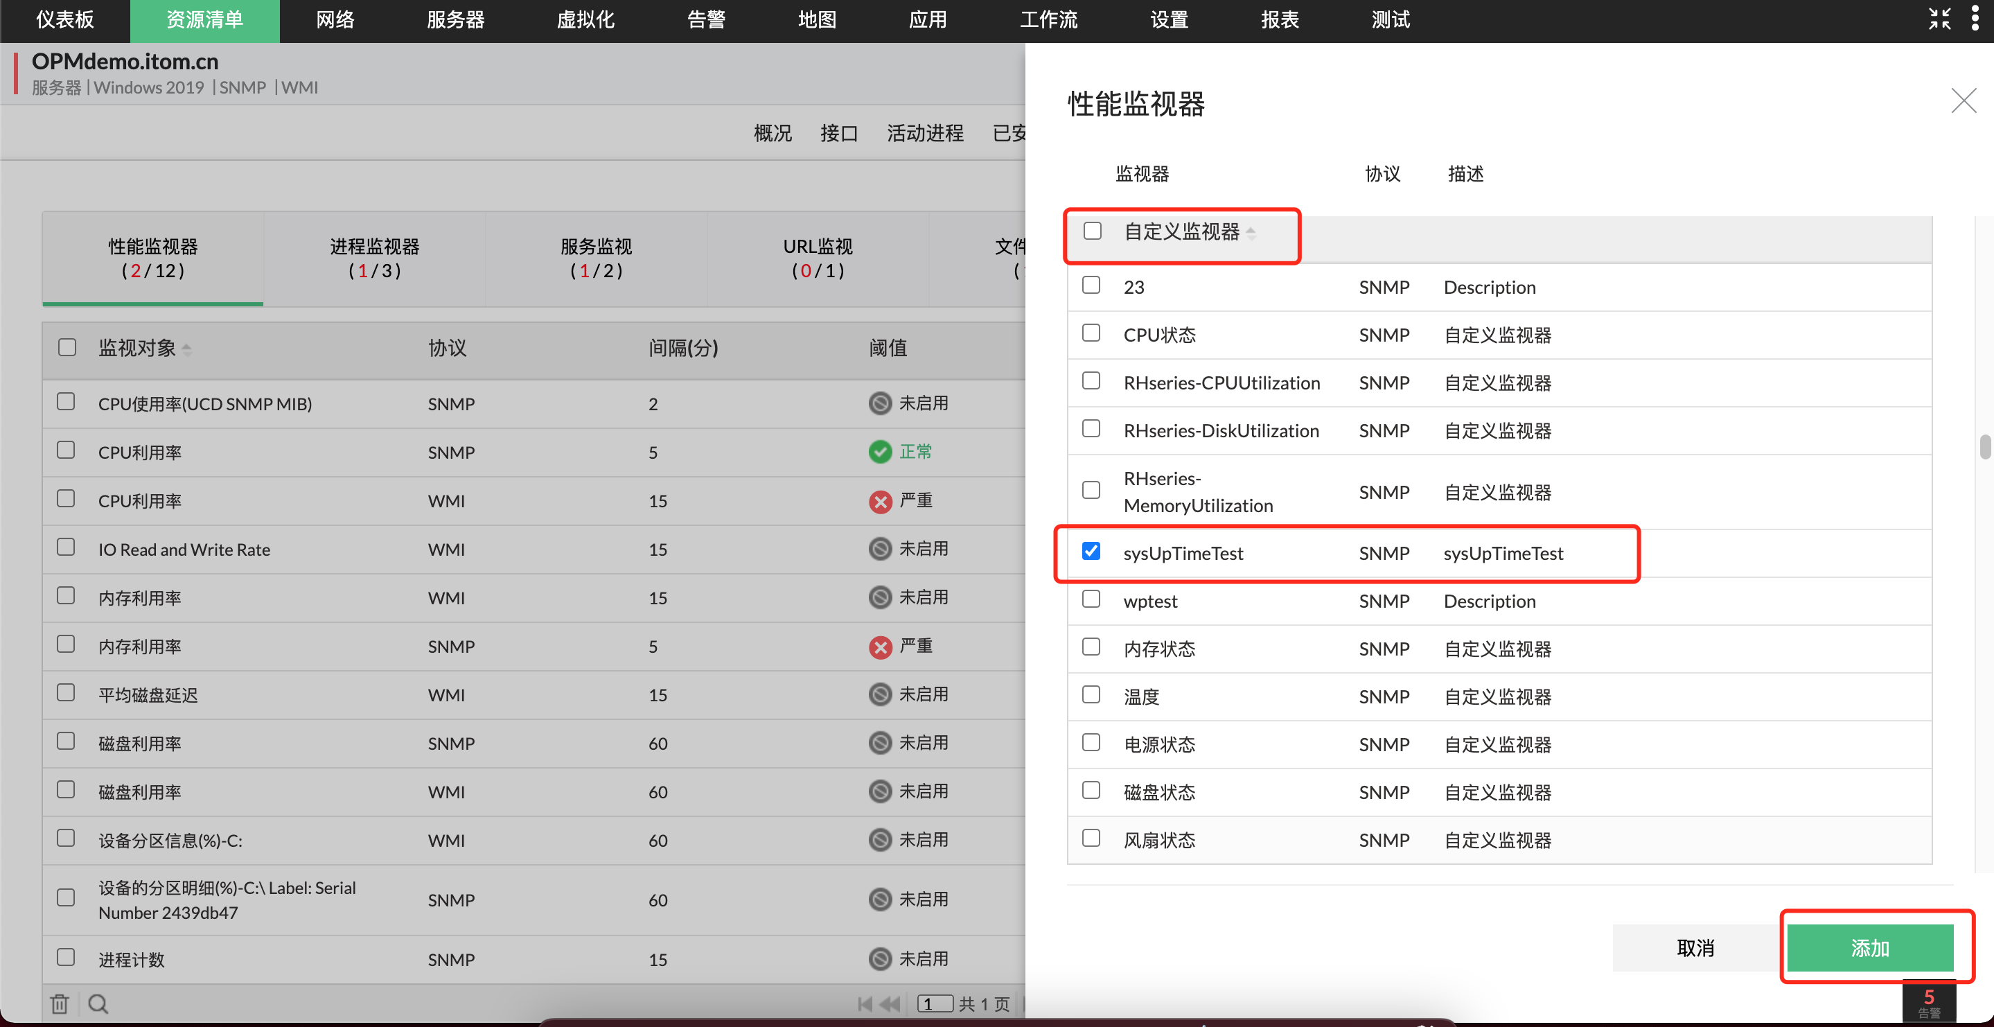The image size is (1994, 1027).
Task: Click the collapse fullscreen arrows icon
Action: [x=1939, y=19]
